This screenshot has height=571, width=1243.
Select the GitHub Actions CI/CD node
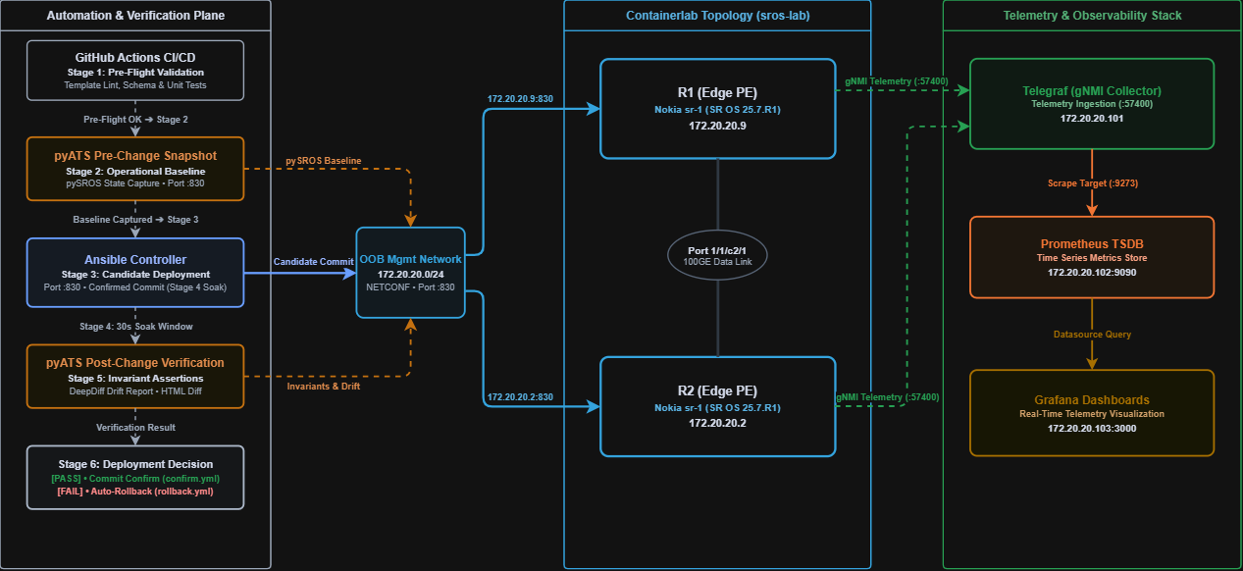[x=135, y=71]
